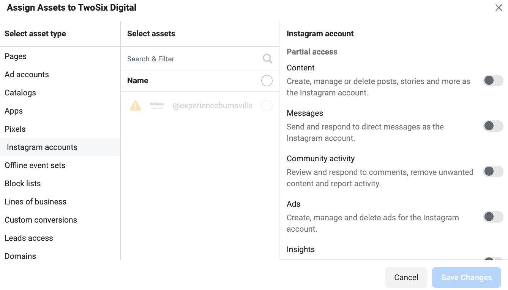508x290 pixels.
Task: Open Offline event sets
Action: [x=60, y=165]
